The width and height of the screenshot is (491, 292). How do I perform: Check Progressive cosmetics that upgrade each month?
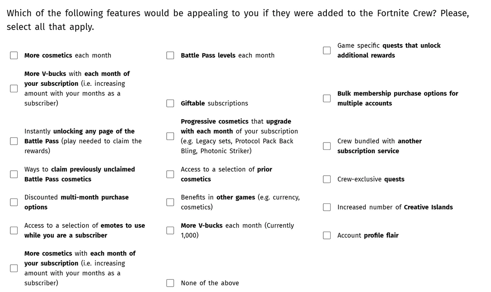click(x=170, y=136)
